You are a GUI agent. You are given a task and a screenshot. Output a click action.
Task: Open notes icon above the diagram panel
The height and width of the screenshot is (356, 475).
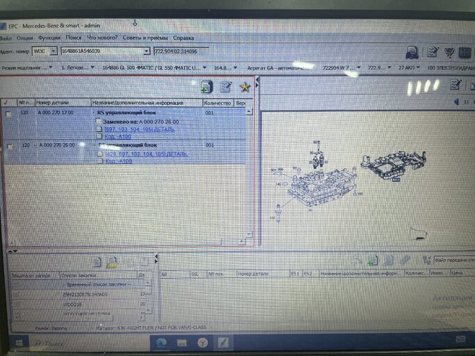(x=456, y=85)
